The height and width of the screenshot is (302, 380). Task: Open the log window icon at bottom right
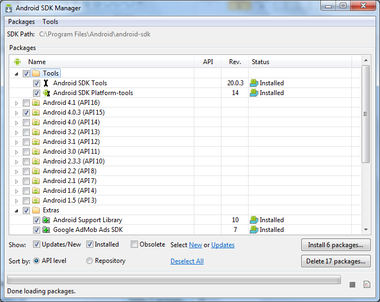click(367, 284)
